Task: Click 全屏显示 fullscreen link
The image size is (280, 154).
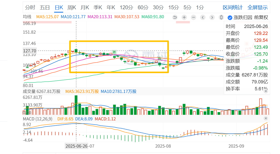Action: pyautogui.click(x=258, y=7)
